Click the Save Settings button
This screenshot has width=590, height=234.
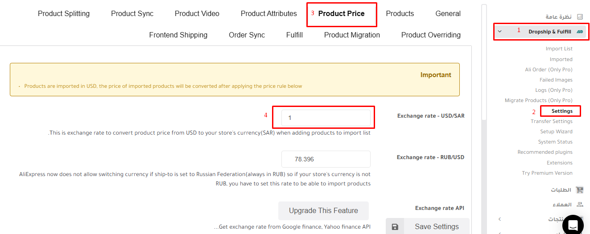[428, 226]
